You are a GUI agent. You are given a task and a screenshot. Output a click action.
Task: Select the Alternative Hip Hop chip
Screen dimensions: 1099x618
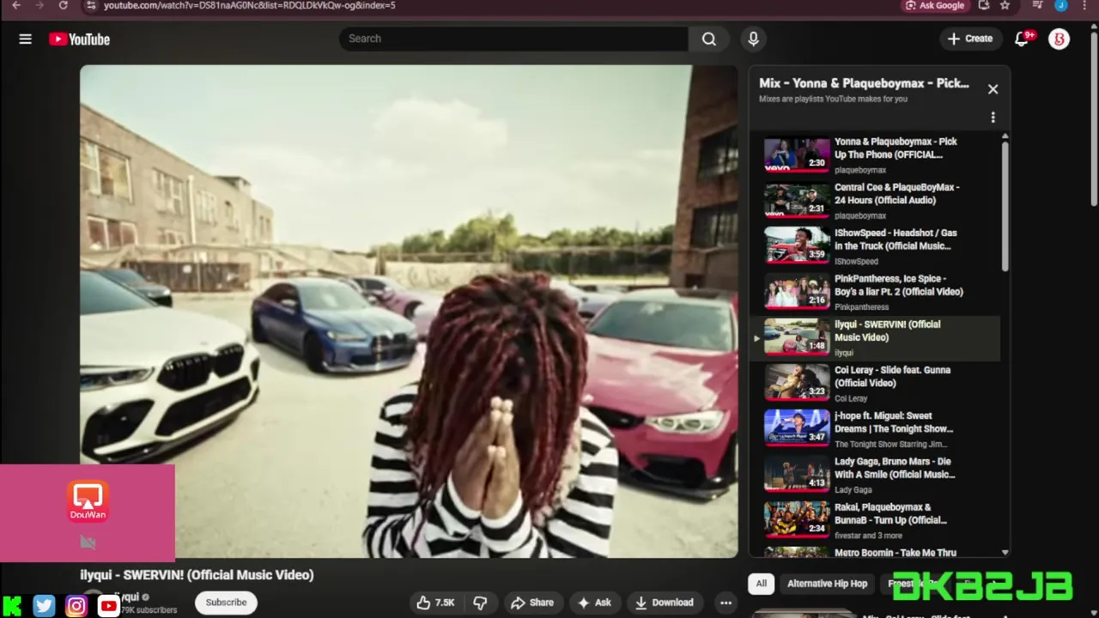pos(827,584)
